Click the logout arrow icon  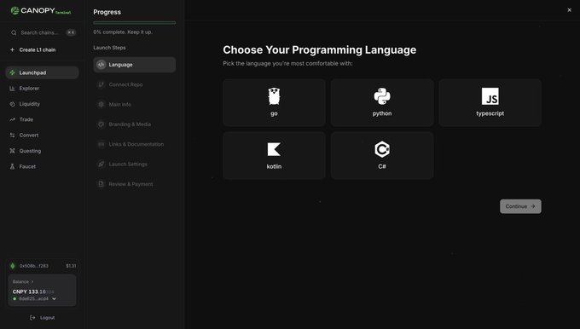click(x=32, y=318)
